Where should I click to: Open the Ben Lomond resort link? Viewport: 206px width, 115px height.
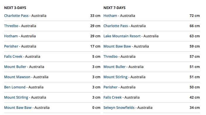click(15, 87)
